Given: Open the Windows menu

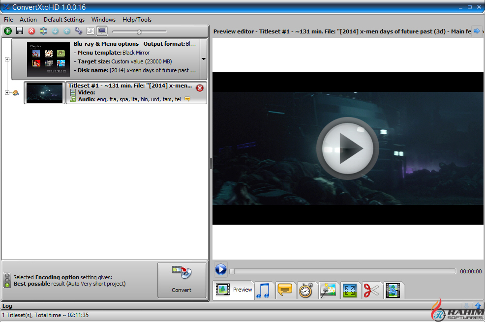Looking at the screenshot, I should [x=103, y=20].
